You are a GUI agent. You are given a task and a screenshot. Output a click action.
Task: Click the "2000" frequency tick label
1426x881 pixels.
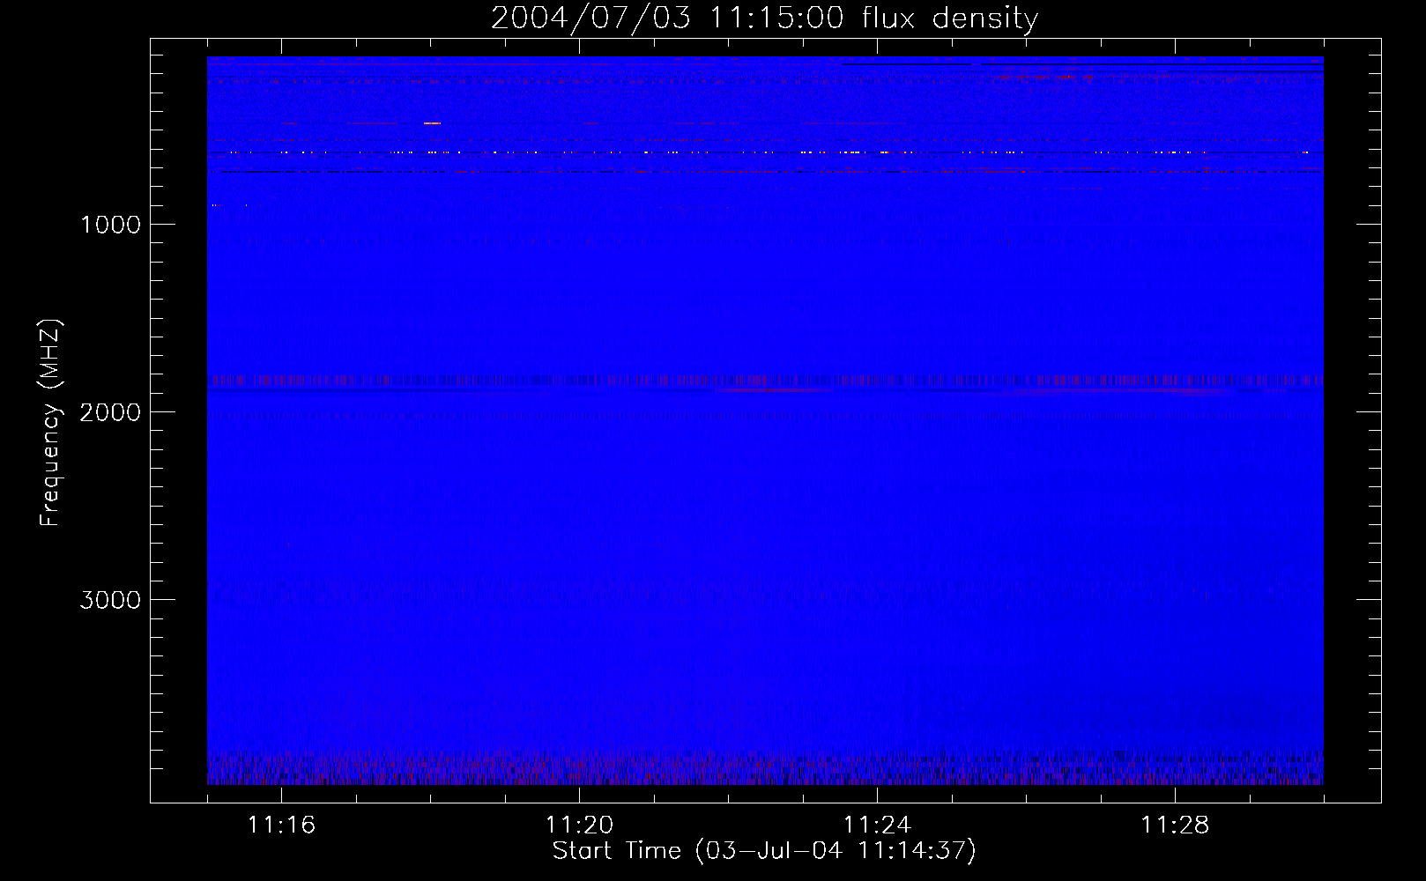[x=110, y=412]
